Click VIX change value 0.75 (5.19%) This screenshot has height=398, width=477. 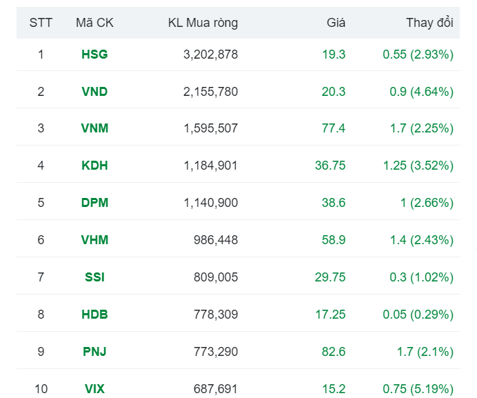coord(418,390)
